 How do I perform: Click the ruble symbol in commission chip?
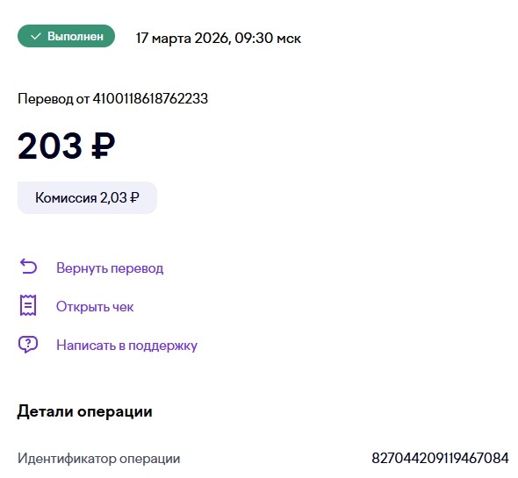(x=134, y=197)
